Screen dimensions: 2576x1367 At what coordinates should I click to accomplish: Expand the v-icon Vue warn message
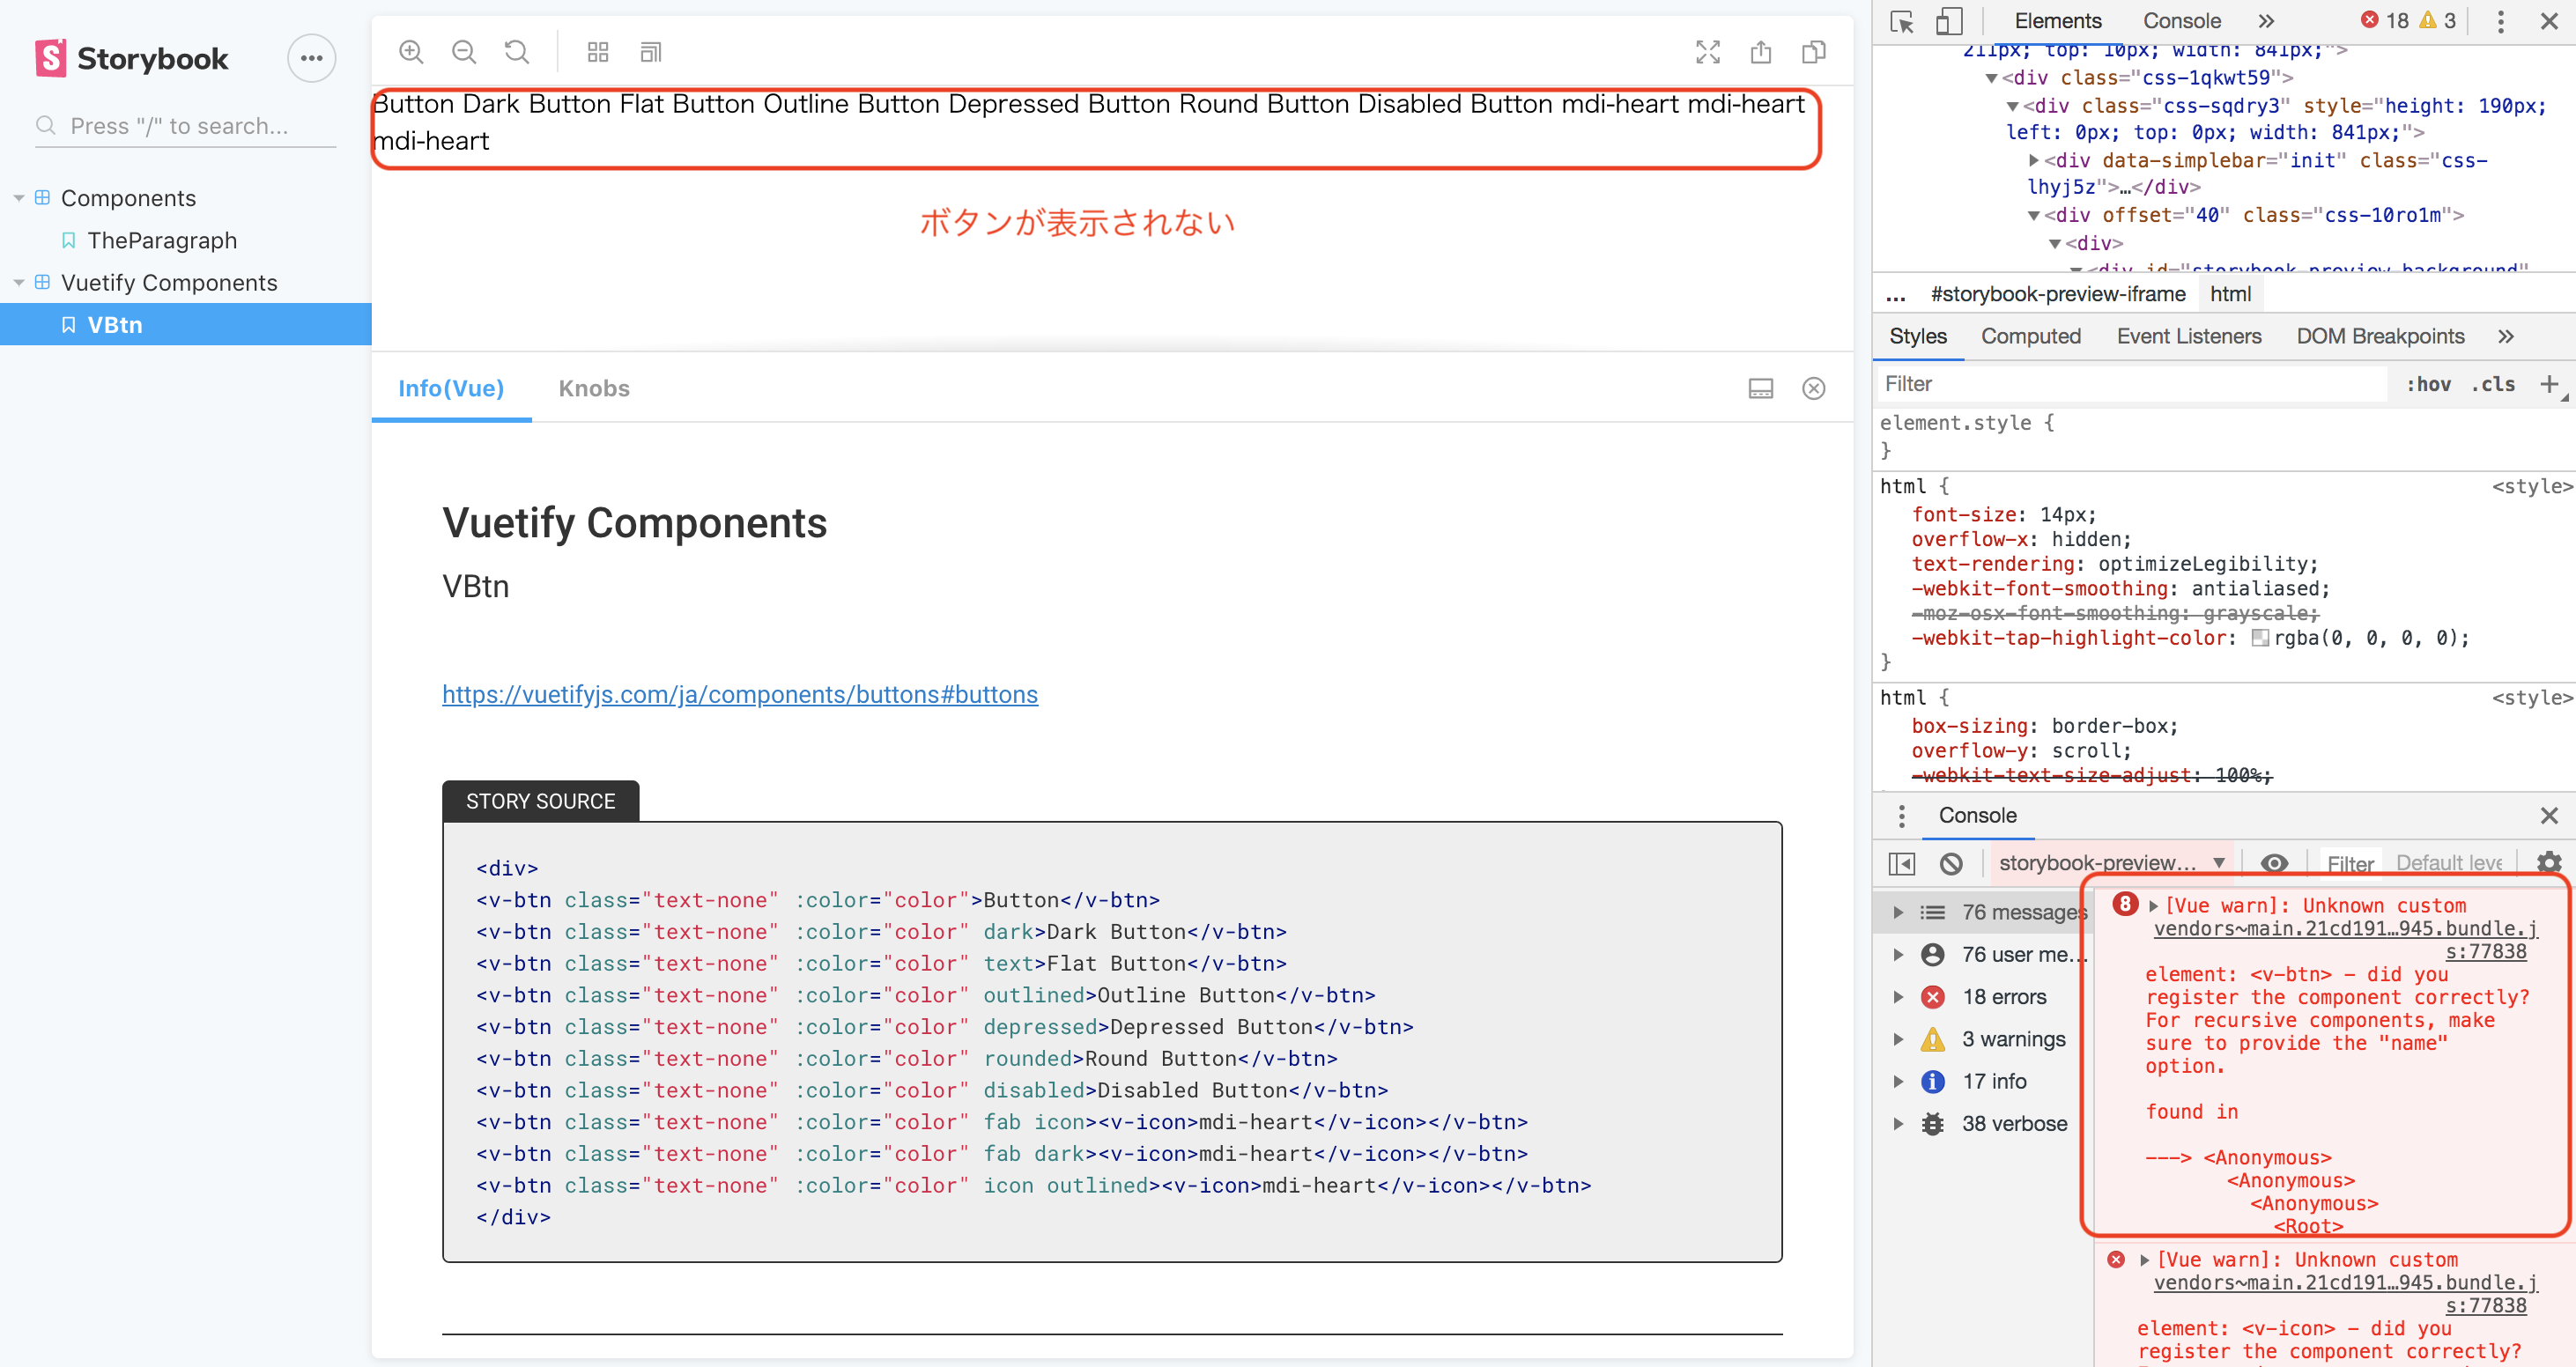point(2145,1260)
